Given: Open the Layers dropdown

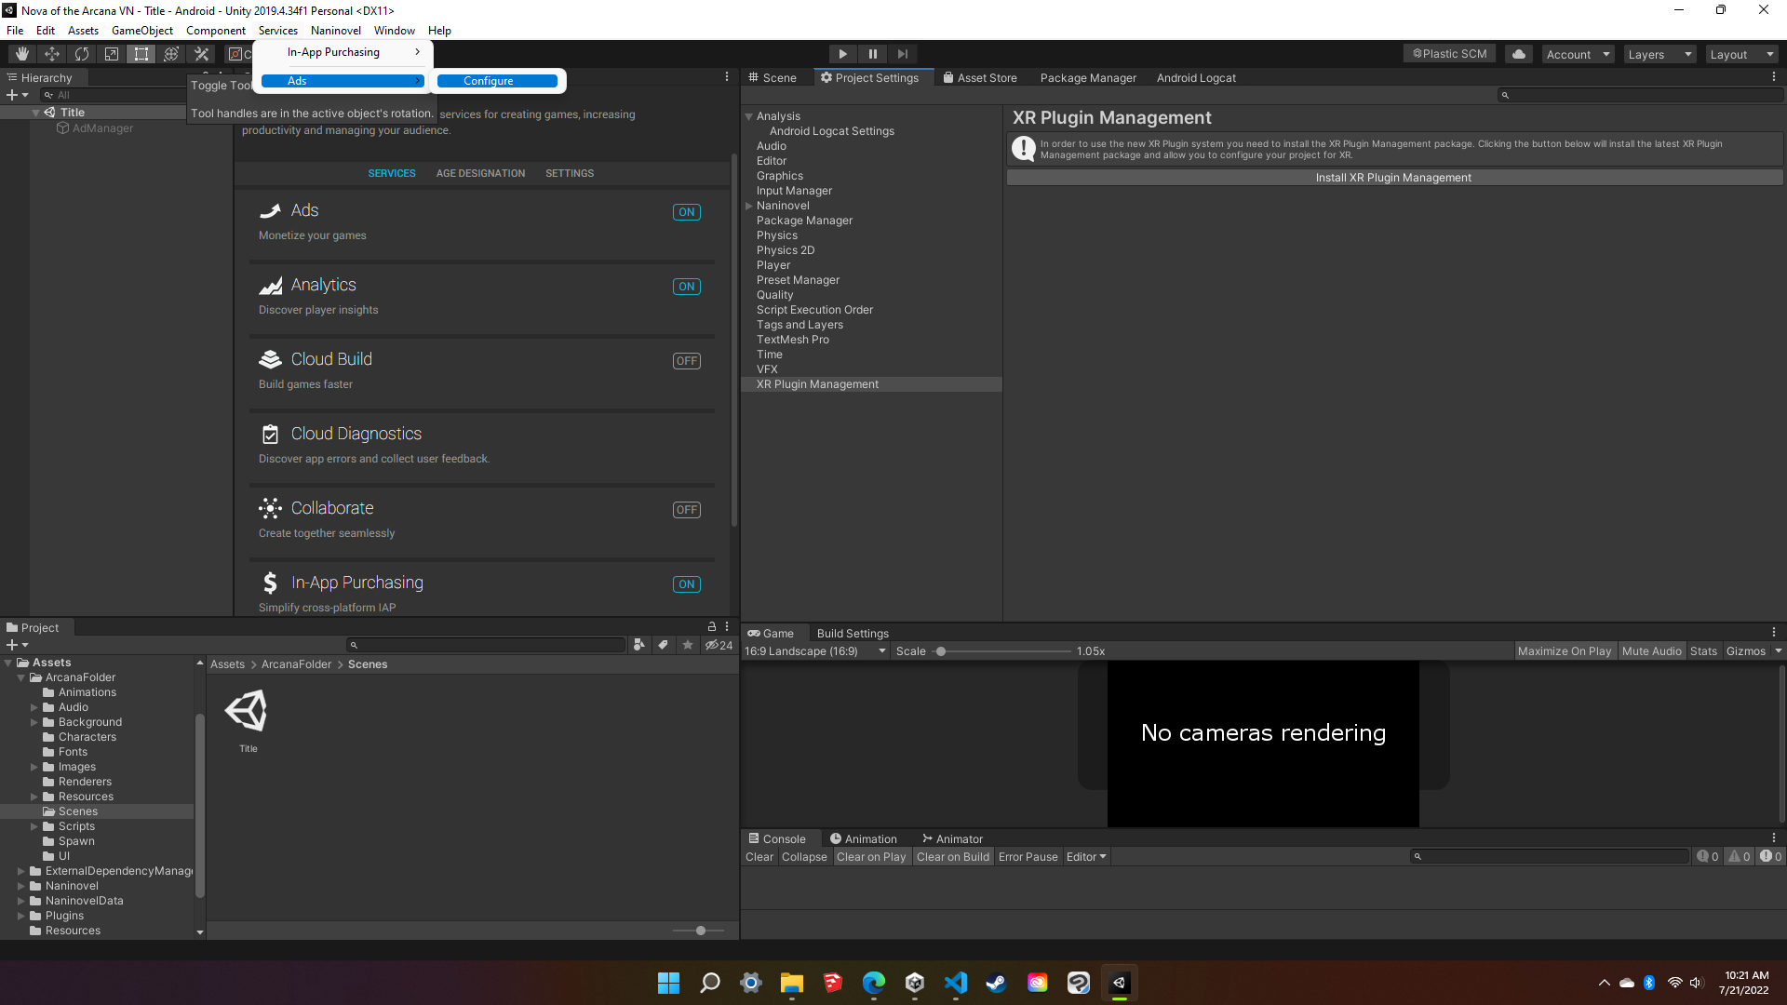Looking at the screenshot, I should point(1659,54).
